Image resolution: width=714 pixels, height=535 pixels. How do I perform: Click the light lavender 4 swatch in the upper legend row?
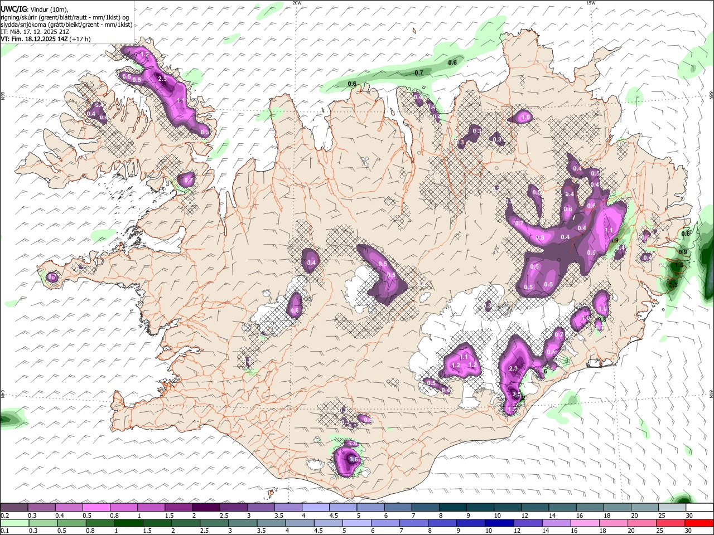point(315,508)
